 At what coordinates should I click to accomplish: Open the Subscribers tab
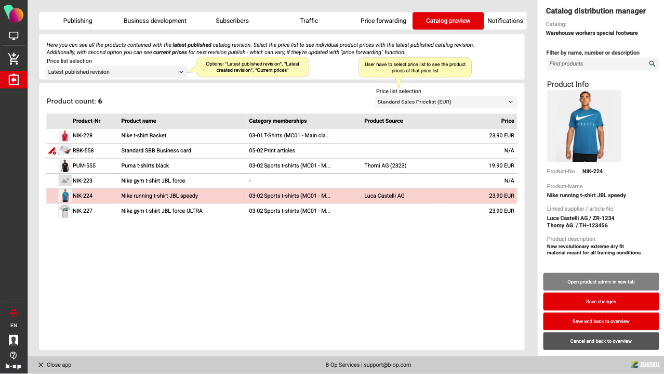[232, 21]
